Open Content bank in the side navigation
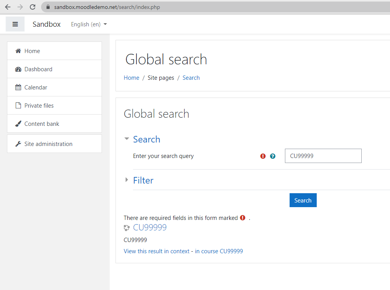The height and width of the screenshot is (290, 390). (x=55, y=124)
